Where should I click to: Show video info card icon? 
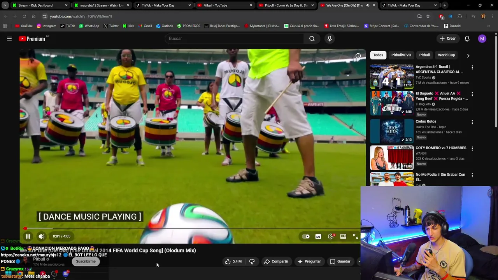click(358, 56)
